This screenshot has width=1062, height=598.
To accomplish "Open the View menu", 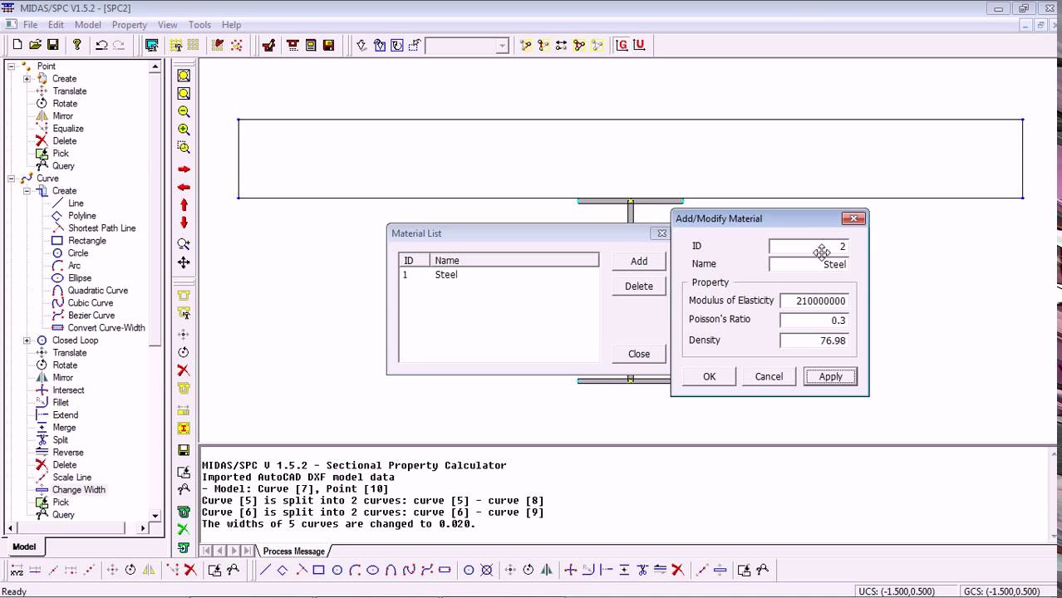I will pos(168,25).
